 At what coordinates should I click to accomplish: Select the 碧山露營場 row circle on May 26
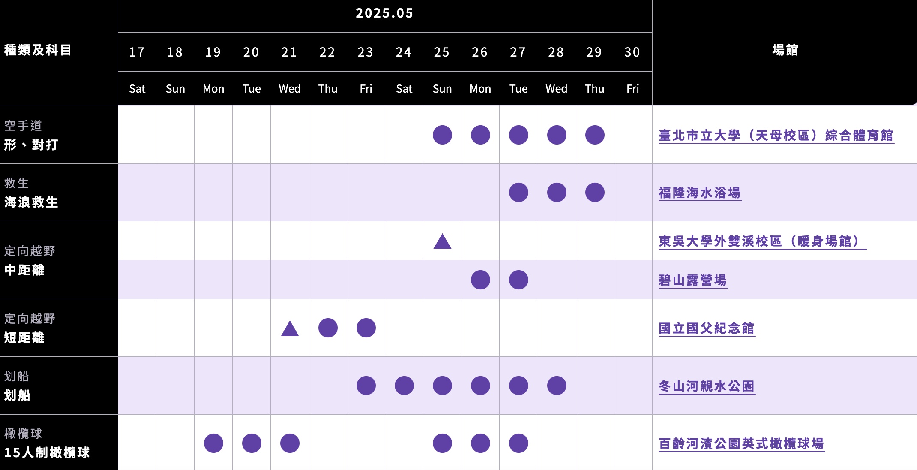[480, 280]
